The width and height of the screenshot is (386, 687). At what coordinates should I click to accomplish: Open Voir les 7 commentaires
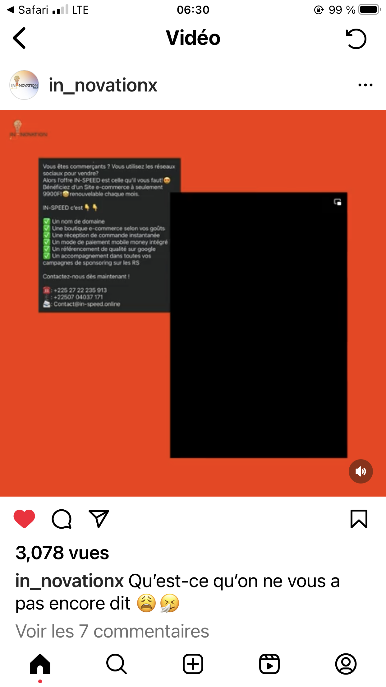(112, 631)
